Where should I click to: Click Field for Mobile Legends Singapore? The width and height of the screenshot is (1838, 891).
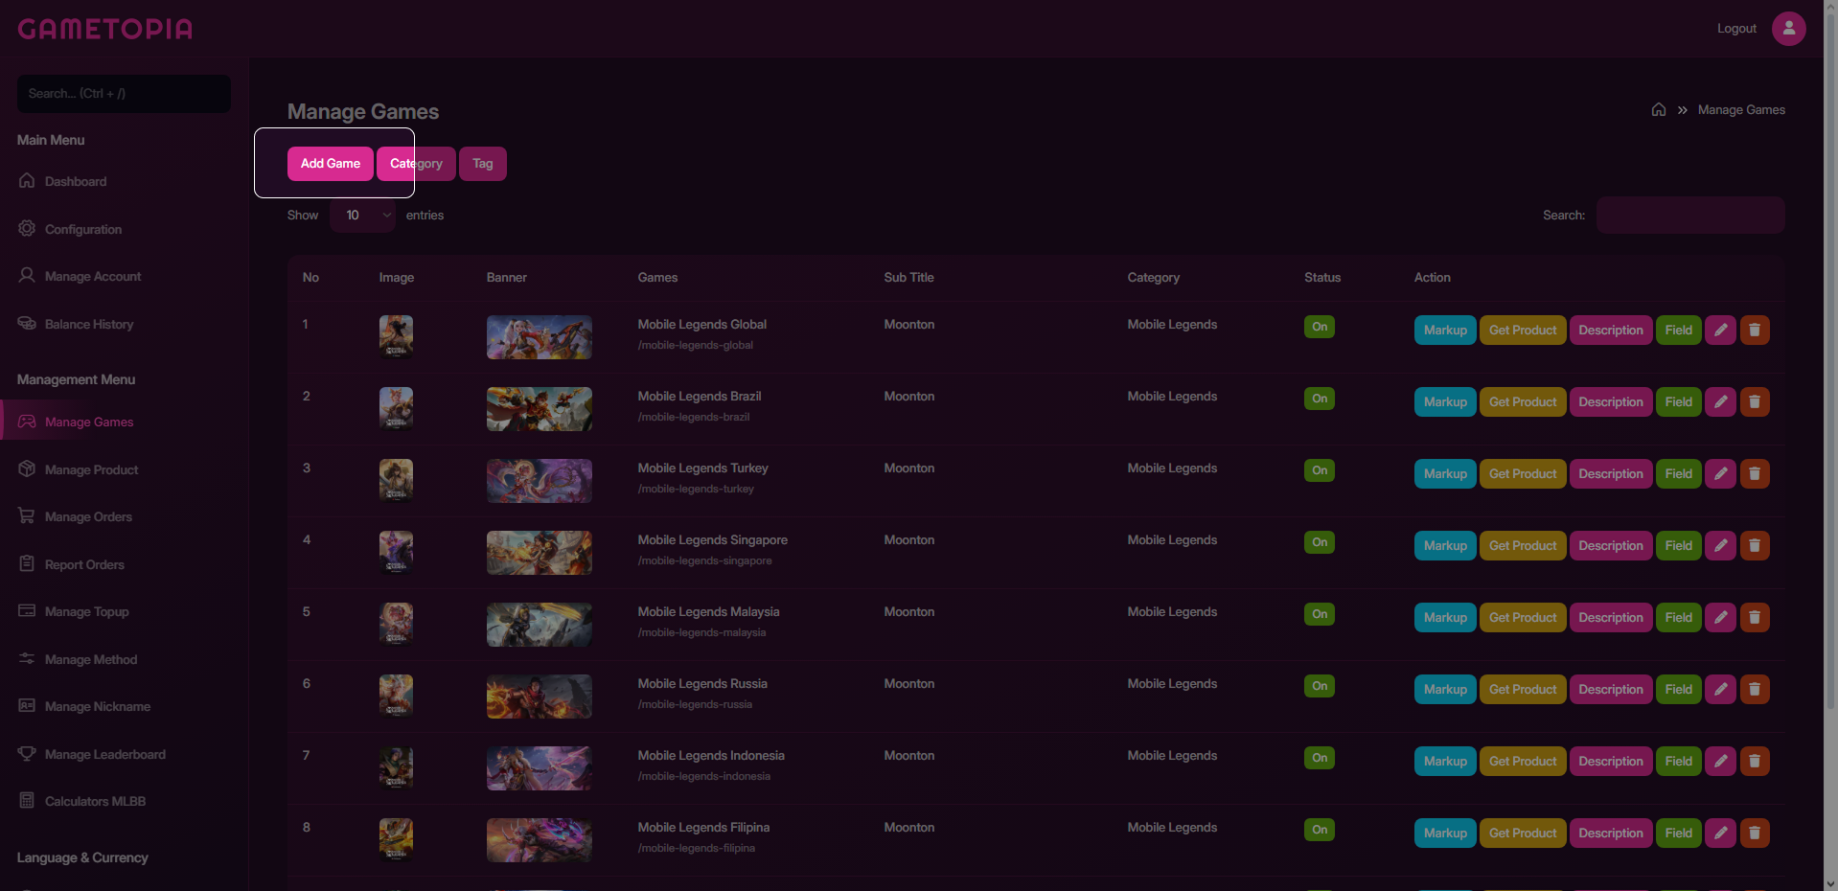1679,546
